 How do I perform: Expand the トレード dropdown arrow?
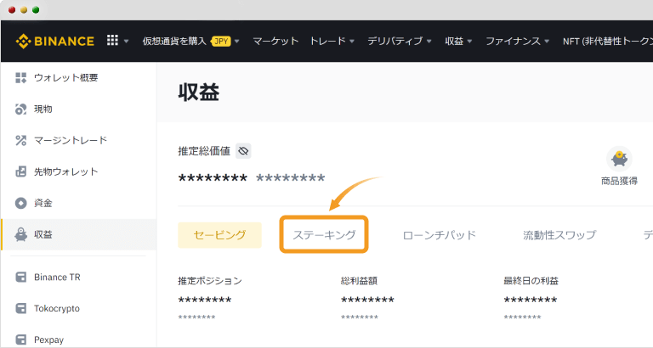pyautogui.click(x=352, y=41)
